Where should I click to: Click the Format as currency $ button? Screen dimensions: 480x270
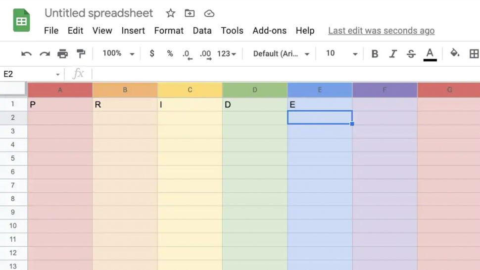pos(152,53)
